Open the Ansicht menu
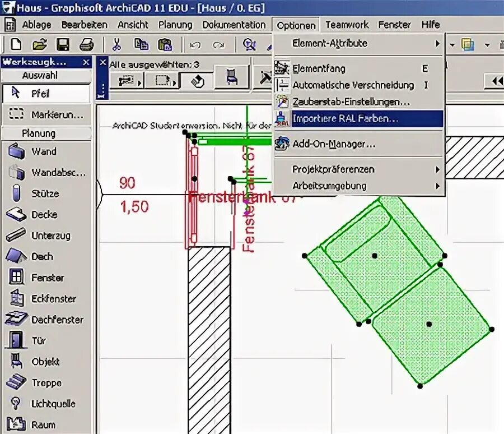Screen dimensions: 504x434 [x=133, y=25]
